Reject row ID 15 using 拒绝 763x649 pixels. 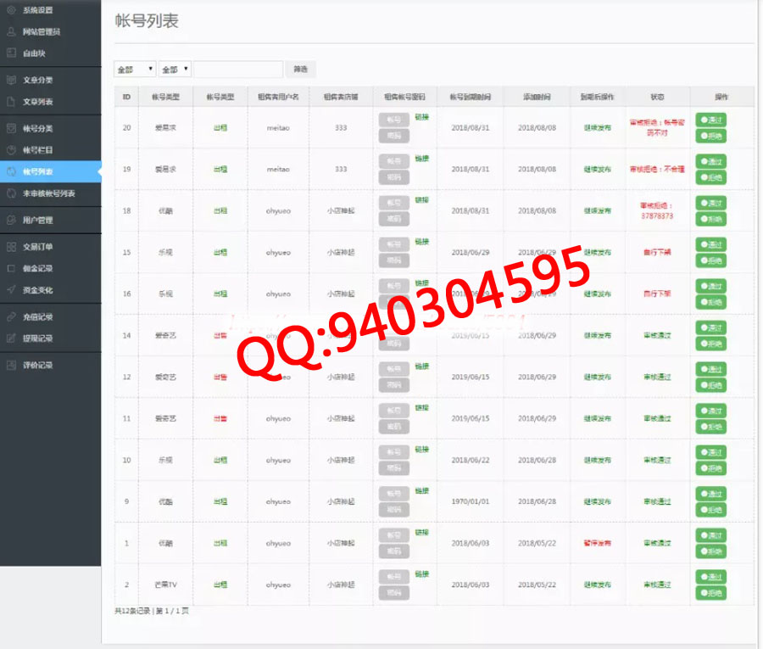[x=710, y=260]
